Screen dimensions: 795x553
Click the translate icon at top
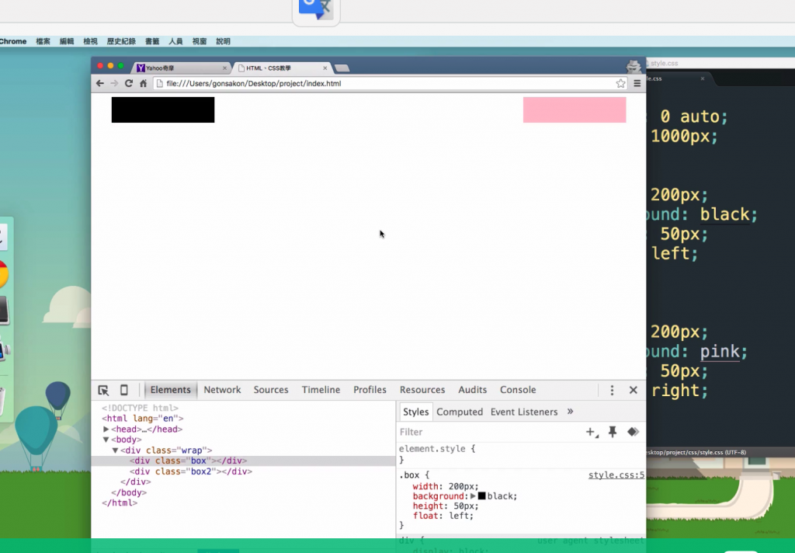coord(315,9)
